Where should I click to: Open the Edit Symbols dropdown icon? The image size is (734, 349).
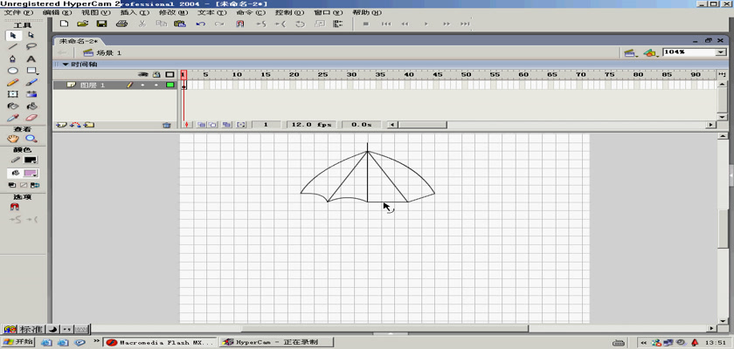tap(650, 53)
